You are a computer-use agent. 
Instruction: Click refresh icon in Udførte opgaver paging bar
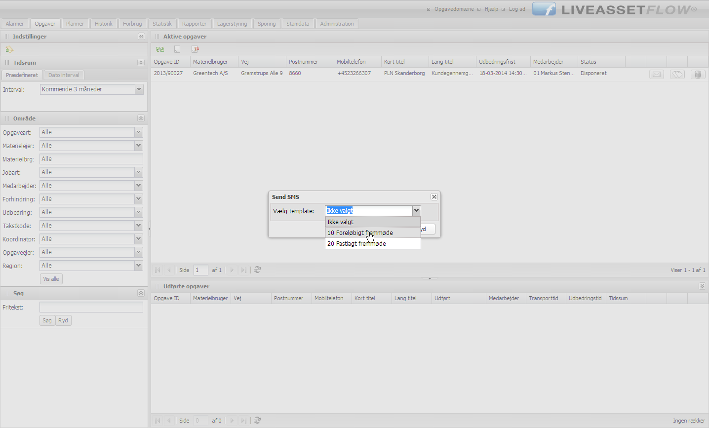[257, 421]
